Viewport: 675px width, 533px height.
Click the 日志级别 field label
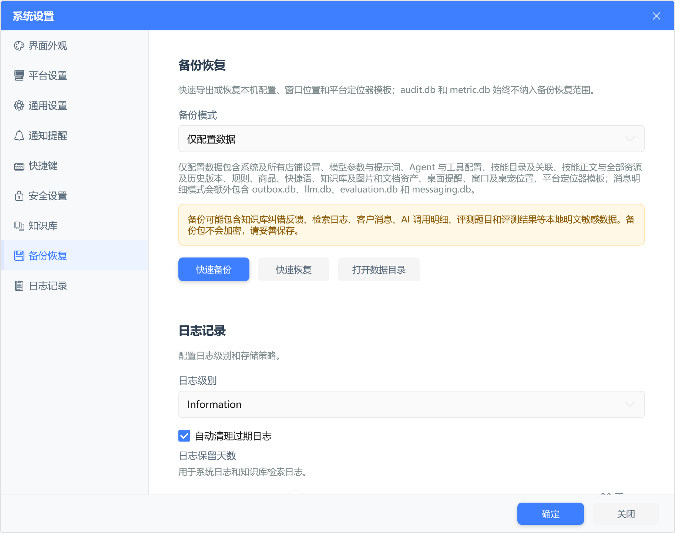coord(198,381)
